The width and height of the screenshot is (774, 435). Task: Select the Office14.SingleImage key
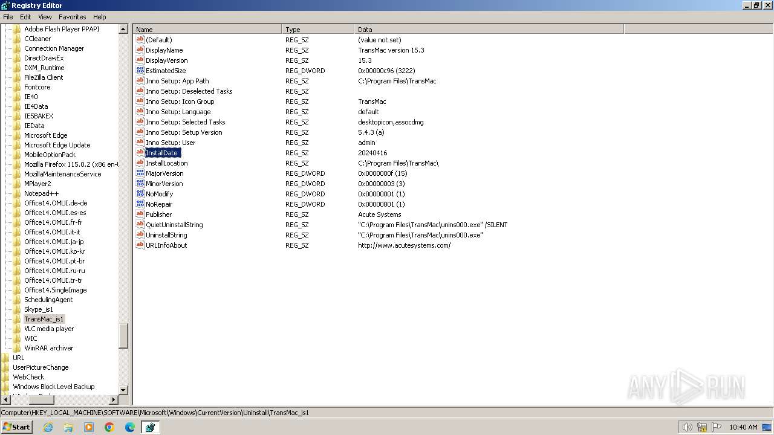[x=56, y=290]
